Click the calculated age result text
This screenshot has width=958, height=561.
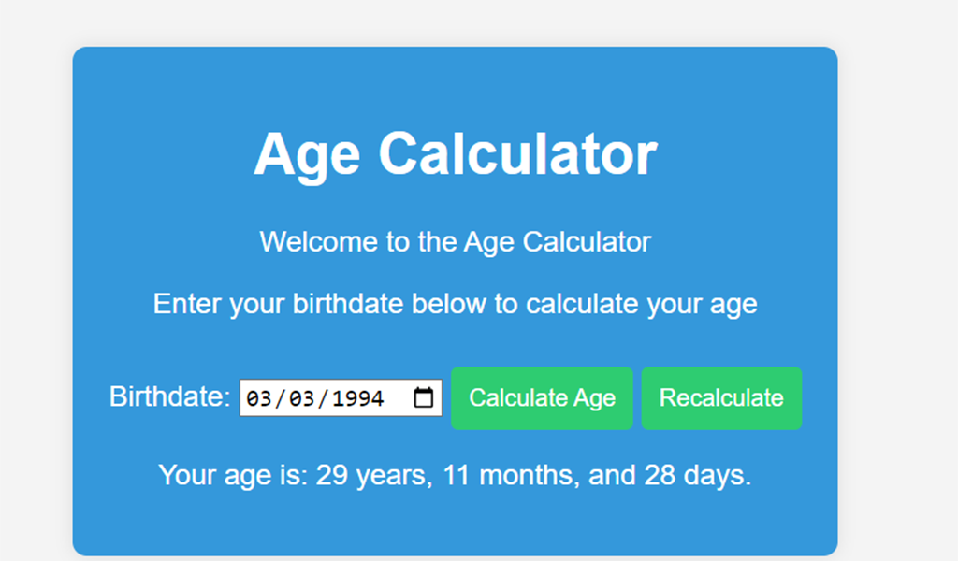click(x=455, y=474)
